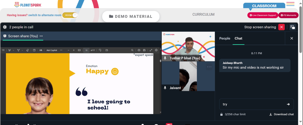This screenshot has height=125, width=303.
Task: Open the PDF table of contents icon
Action: [x=3, y=50]
